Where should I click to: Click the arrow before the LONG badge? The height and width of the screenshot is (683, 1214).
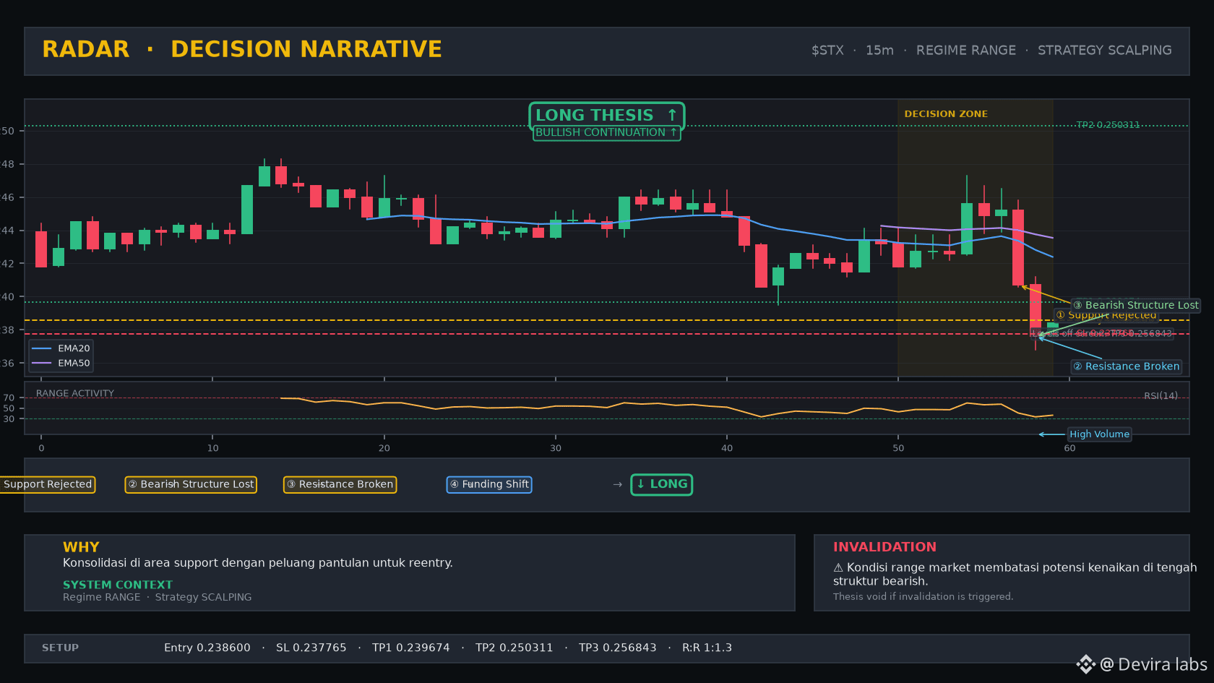pyautogui.click(x=617, y=484)
